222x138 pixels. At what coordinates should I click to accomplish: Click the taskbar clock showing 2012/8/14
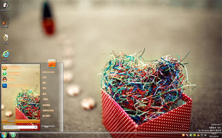(214, 135)
